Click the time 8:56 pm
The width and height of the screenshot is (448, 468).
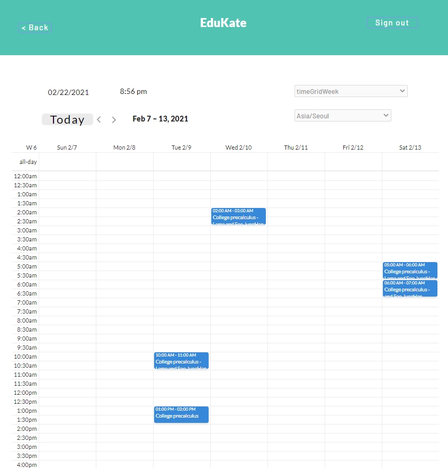tap(133, 91)
